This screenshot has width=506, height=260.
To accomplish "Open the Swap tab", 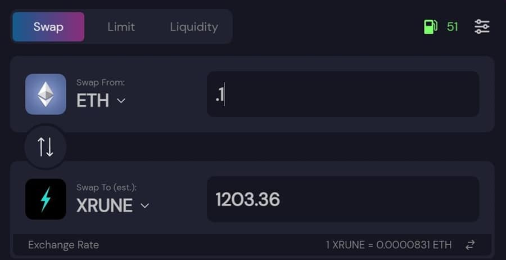I will point(48,27).
